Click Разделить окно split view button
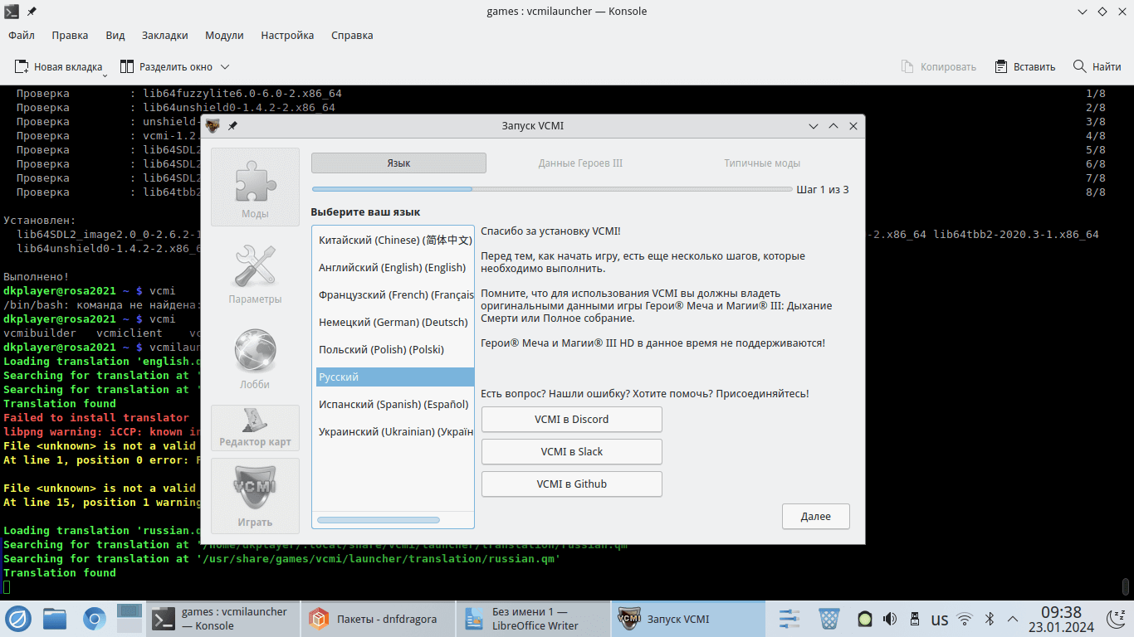This screenshot has width=1134, height=637. point(166,66)
